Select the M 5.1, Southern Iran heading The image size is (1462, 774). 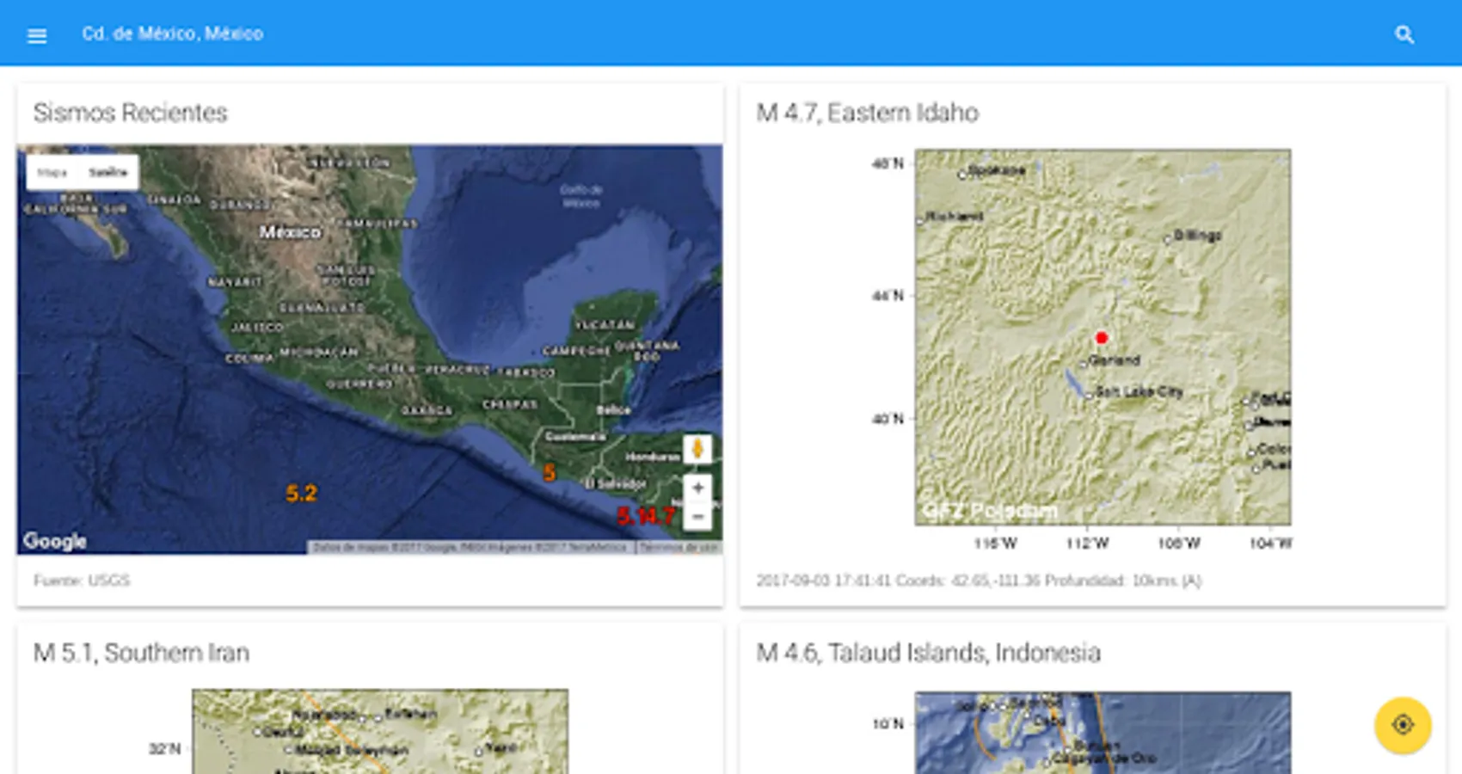pyautogui.click(x=142, y=653)
